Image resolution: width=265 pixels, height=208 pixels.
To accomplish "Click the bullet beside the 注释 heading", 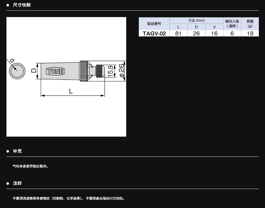I will pos(8,183).
